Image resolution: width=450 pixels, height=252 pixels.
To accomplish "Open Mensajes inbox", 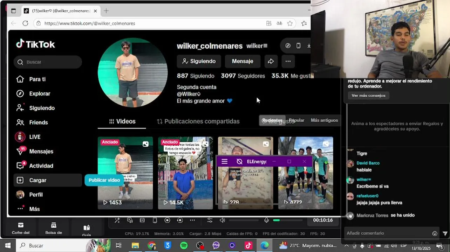I will [35, 151].
